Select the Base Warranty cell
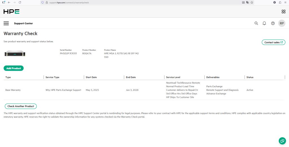Viewport: 289px width, 147px height. [x=13, y=90]
